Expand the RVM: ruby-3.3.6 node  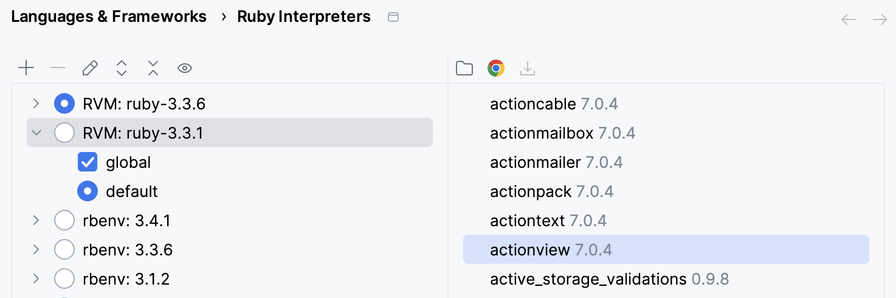(x=36, y=104)
